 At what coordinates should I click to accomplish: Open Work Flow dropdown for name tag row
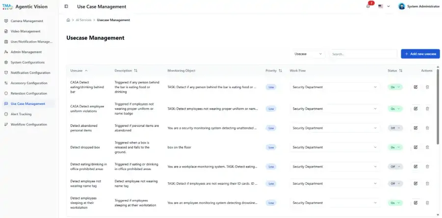click(x=335, y=183)
